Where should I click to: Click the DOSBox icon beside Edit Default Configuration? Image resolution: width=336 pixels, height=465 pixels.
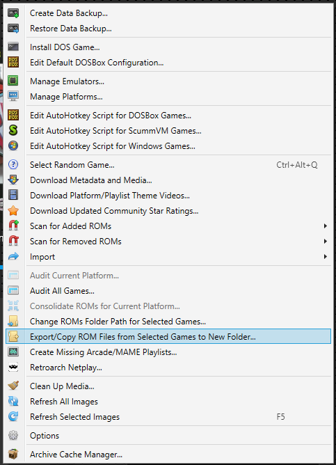coord(13,62)
